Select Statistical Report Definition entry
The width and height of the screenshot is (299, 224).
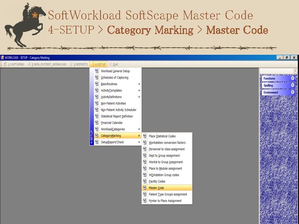click(118, 117)
